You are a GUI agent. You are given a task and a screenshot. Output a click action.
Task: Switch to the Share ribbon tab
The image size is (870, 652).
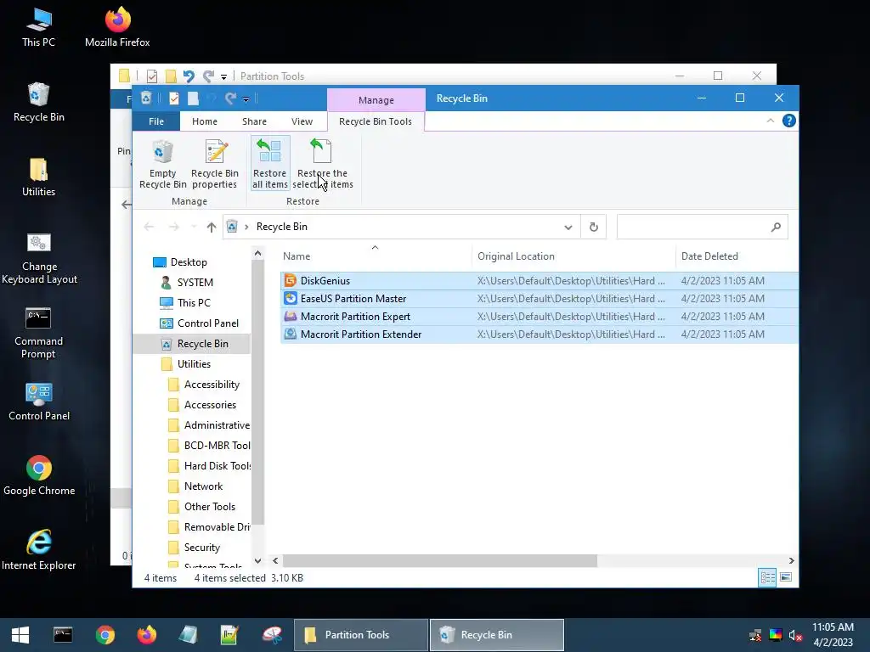[x=254, y=121]
